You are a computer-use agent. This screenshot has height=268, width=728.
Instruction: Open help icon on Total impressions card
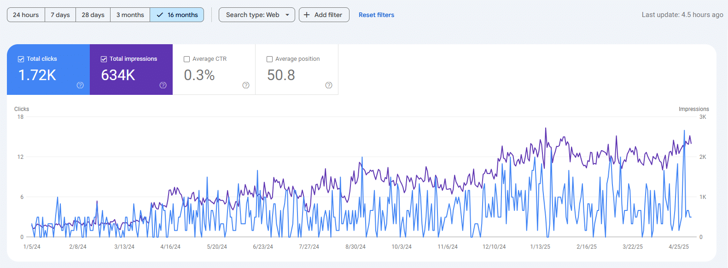(x=163, y=85)
